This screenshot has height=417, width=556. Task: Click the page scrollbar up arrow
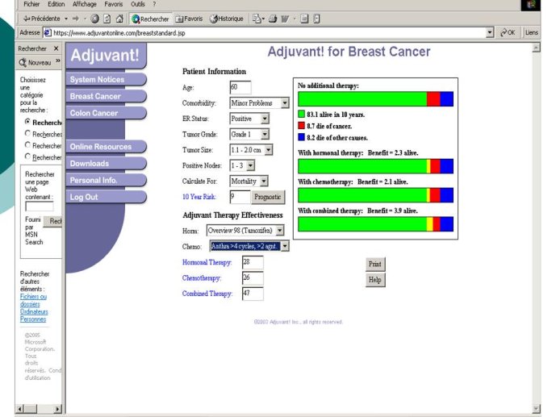coord(537,47)
